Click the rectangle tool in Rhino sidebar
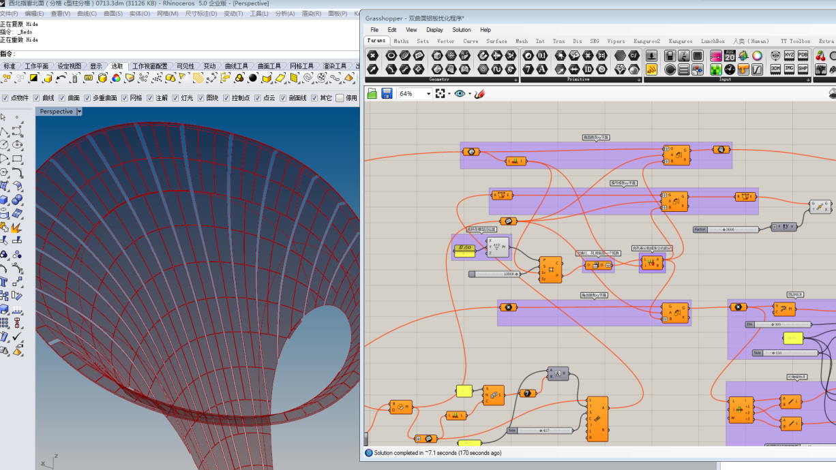The image size is (836, 470). point(17,159)
